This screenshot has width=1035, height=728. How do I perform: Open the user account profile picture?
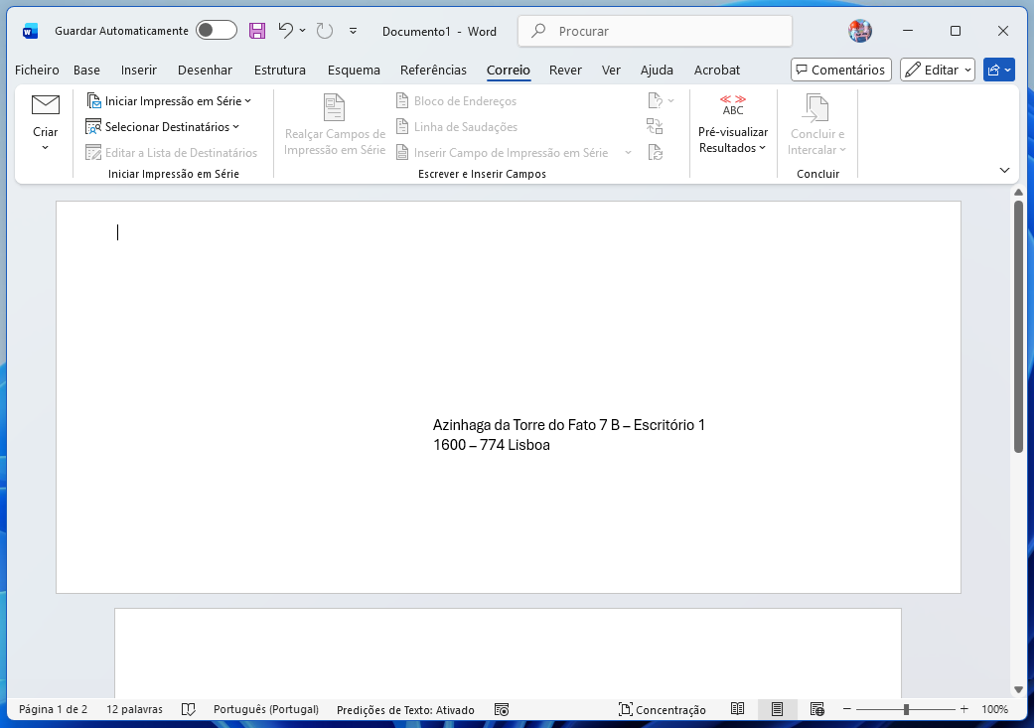(x=859, y=31)
